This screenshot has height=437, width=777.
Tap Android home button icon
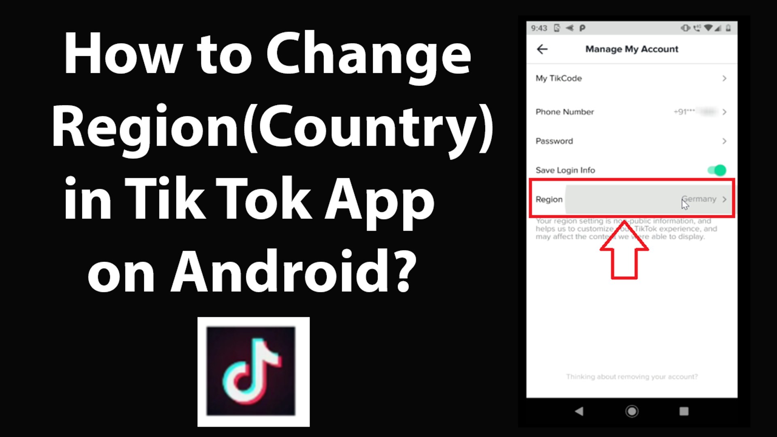[631, 411]
